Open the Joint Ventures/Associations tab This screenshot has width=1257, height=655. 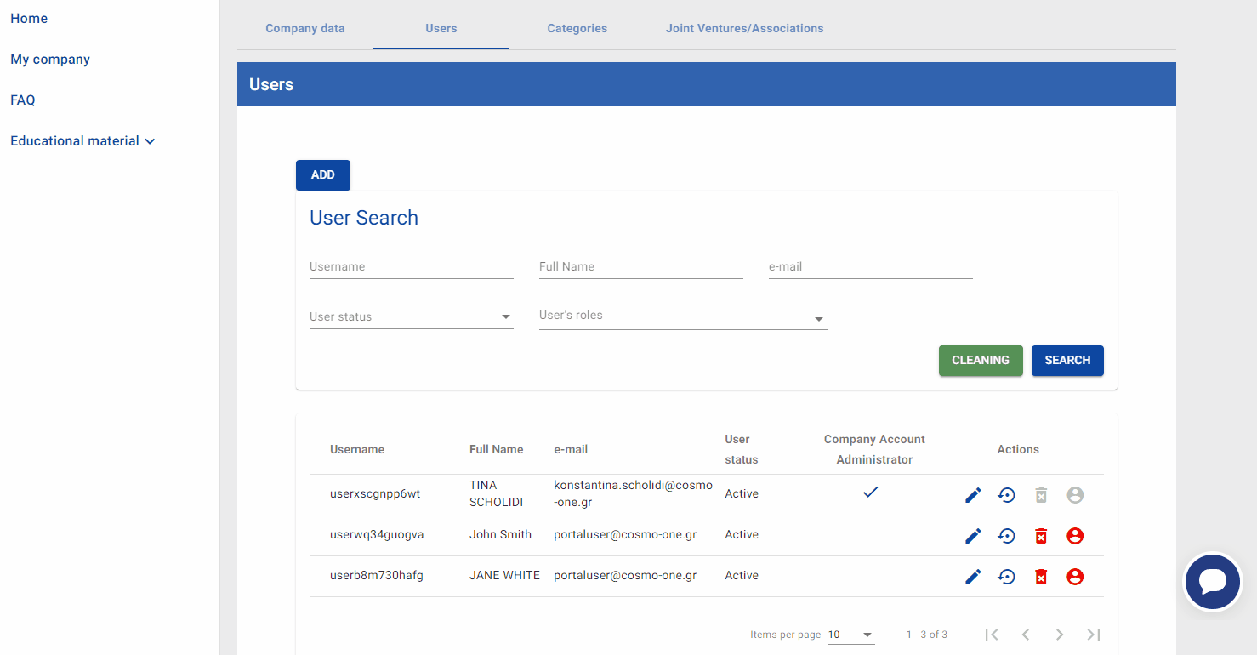pos(744,28)
